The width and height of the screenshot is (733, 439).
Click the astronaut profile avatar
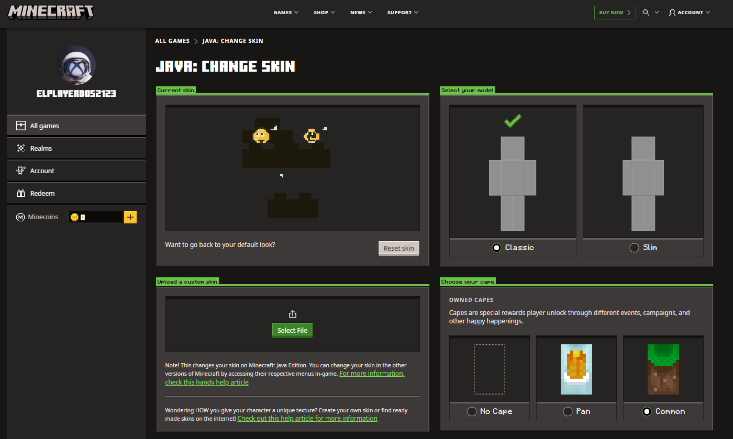pyautogui.click(x=76, y=64)
